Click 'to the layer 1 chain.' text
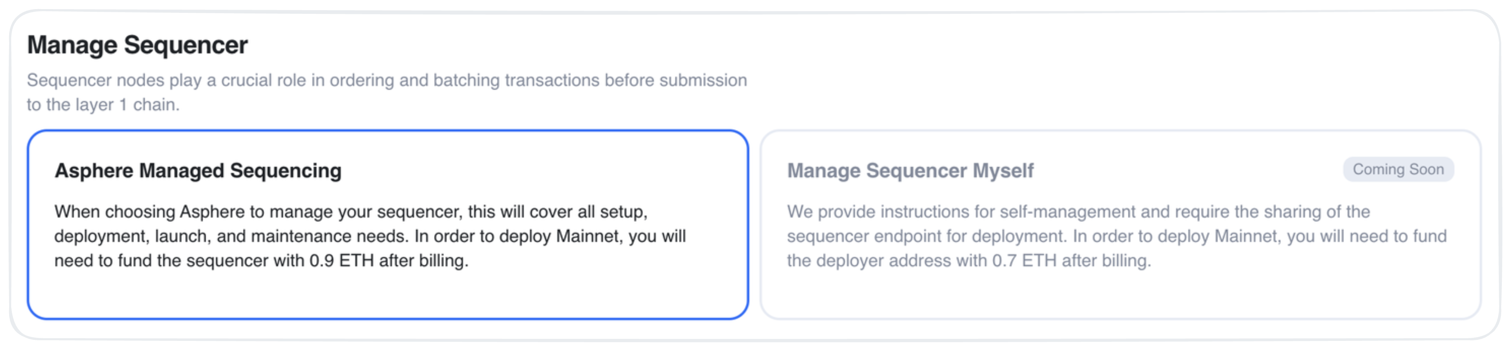 (x=103, y=105)
